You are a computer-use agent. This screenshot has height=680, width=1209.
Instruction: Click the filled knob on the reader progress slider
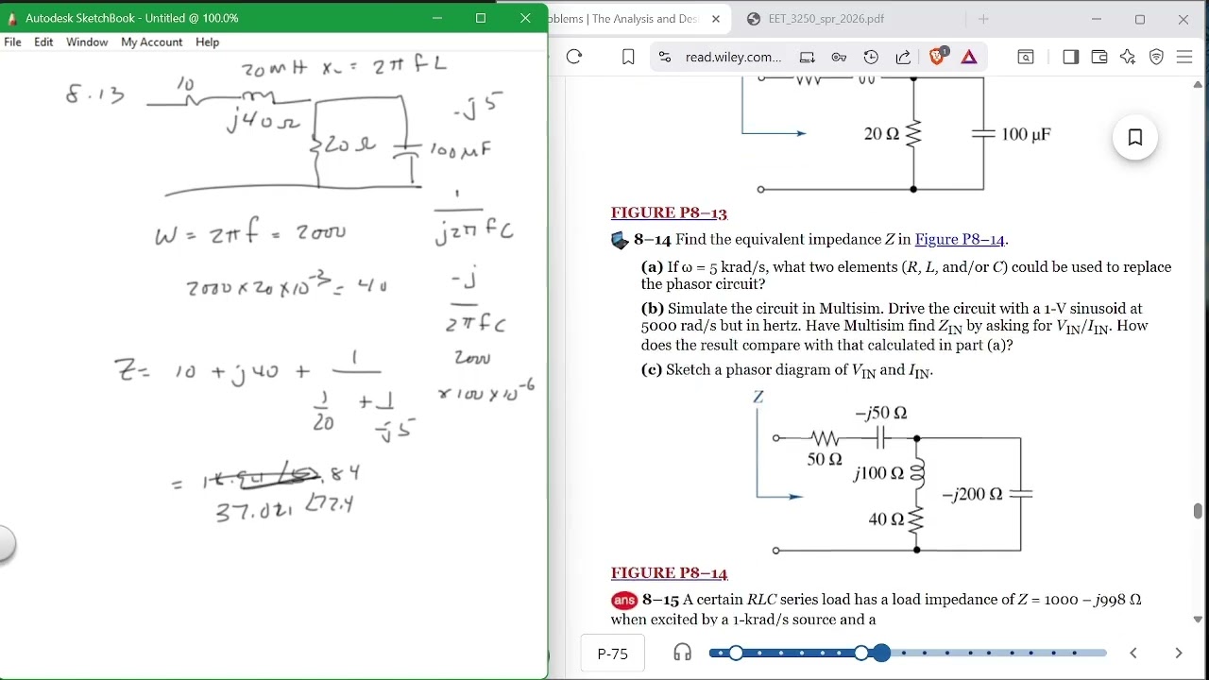[881, 653]
